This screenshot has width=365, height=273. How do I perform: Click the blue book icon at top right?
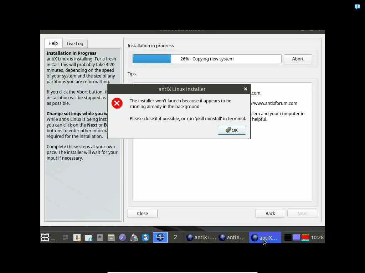pyautogui.click(x=357, y=7)
